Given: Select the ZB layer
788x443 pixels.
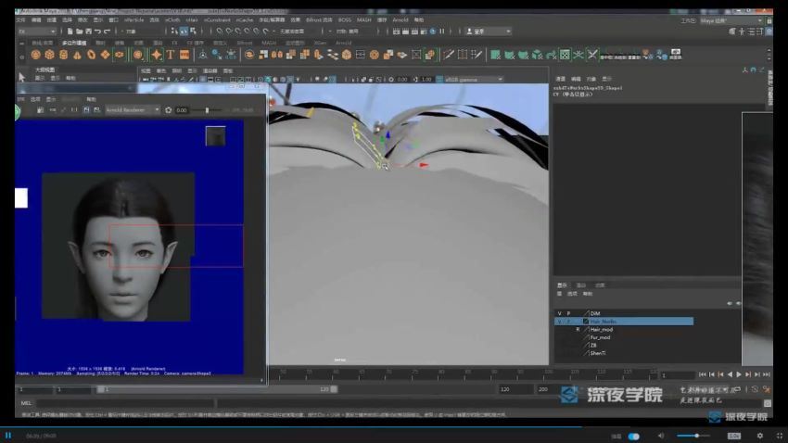Looking at the screenshot, I should click(x=593, y=345).
